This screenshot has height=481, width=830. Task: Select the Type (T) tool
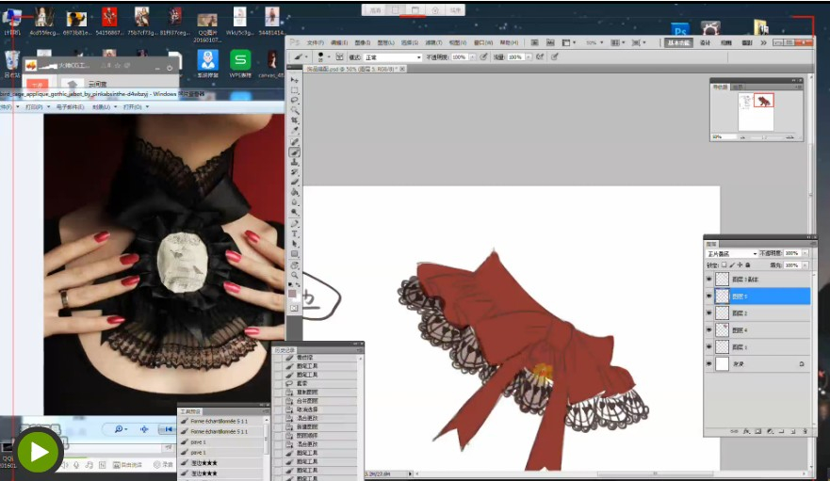pyautogui.click(x=294, y=233)
